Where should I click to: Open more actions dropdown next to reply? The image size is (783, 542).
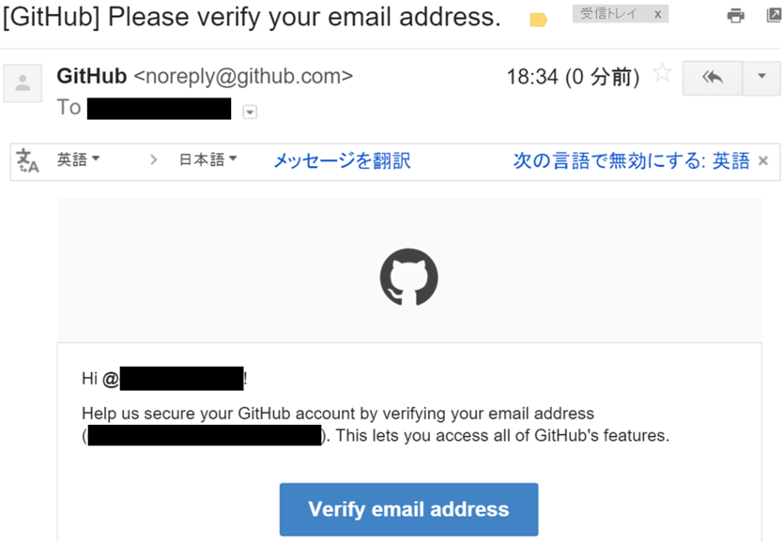point(761,77)
